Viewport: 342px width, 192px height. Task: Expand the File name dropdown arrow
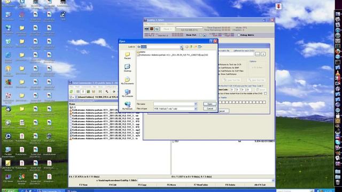pyautogui.click(x=196, y=104)
